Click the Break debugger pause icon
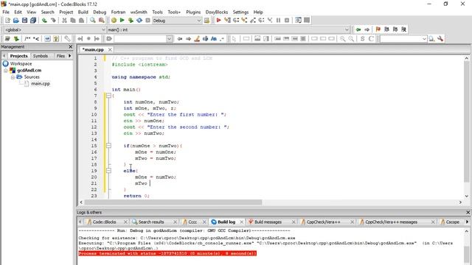The height and width of the screenshot is (265, 472). 279,21
